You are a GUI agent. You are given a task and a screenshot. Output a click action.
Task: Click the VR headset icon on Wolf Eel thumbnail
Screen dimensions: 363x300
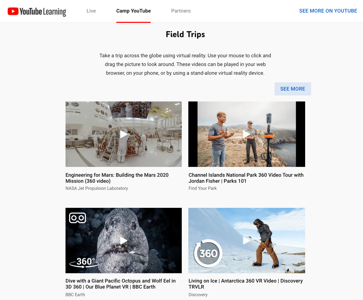click(x=78, y=218)
